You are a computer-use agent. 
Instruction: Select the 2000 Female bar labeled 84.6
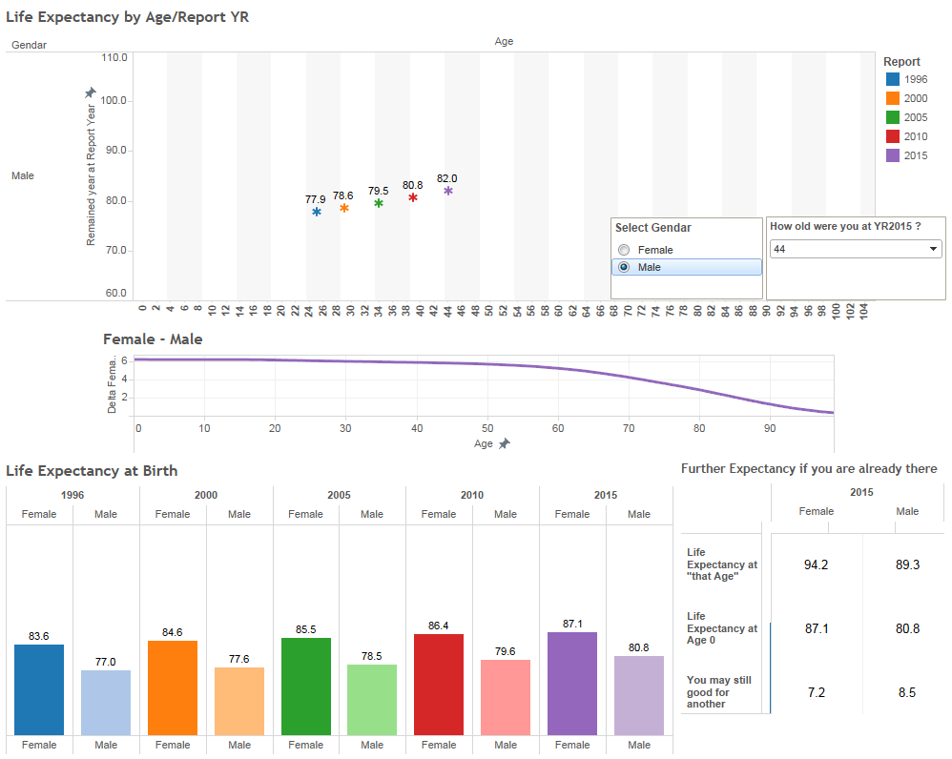173,688
